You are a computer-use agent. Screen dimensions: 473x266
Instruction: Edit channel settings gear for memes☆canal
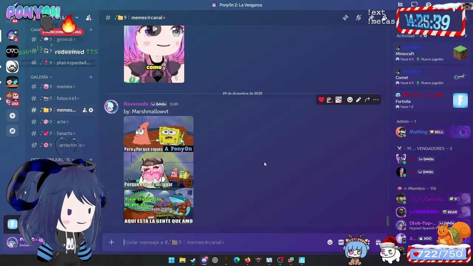[91, 110]
